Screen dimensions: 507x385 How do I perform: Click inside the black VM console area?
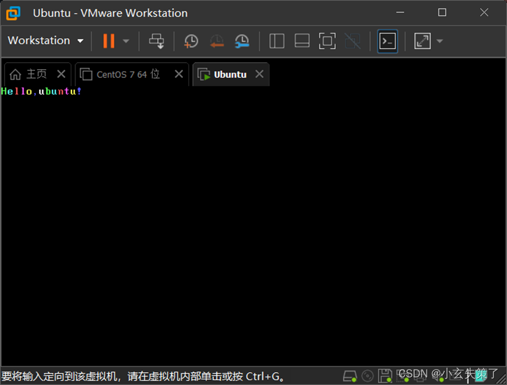[253, 226]
